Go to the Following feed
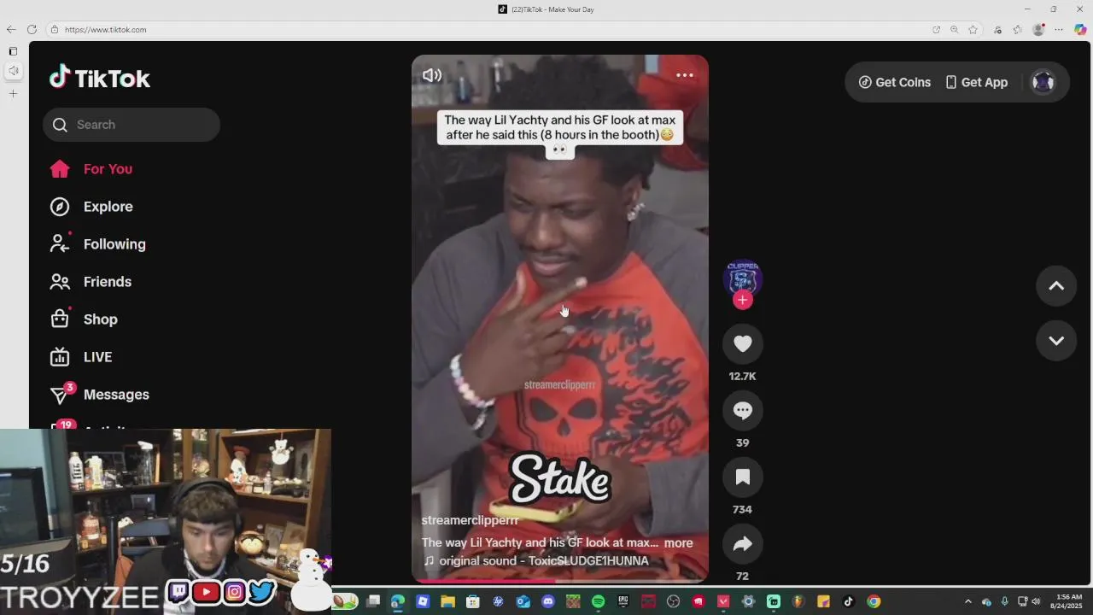The width and height of the screenshot is (1093, 615). [98, 244]
